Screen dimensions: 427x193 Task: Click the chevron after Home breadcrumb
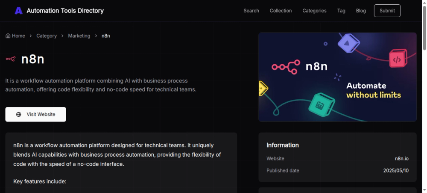[x=31, y=36]
